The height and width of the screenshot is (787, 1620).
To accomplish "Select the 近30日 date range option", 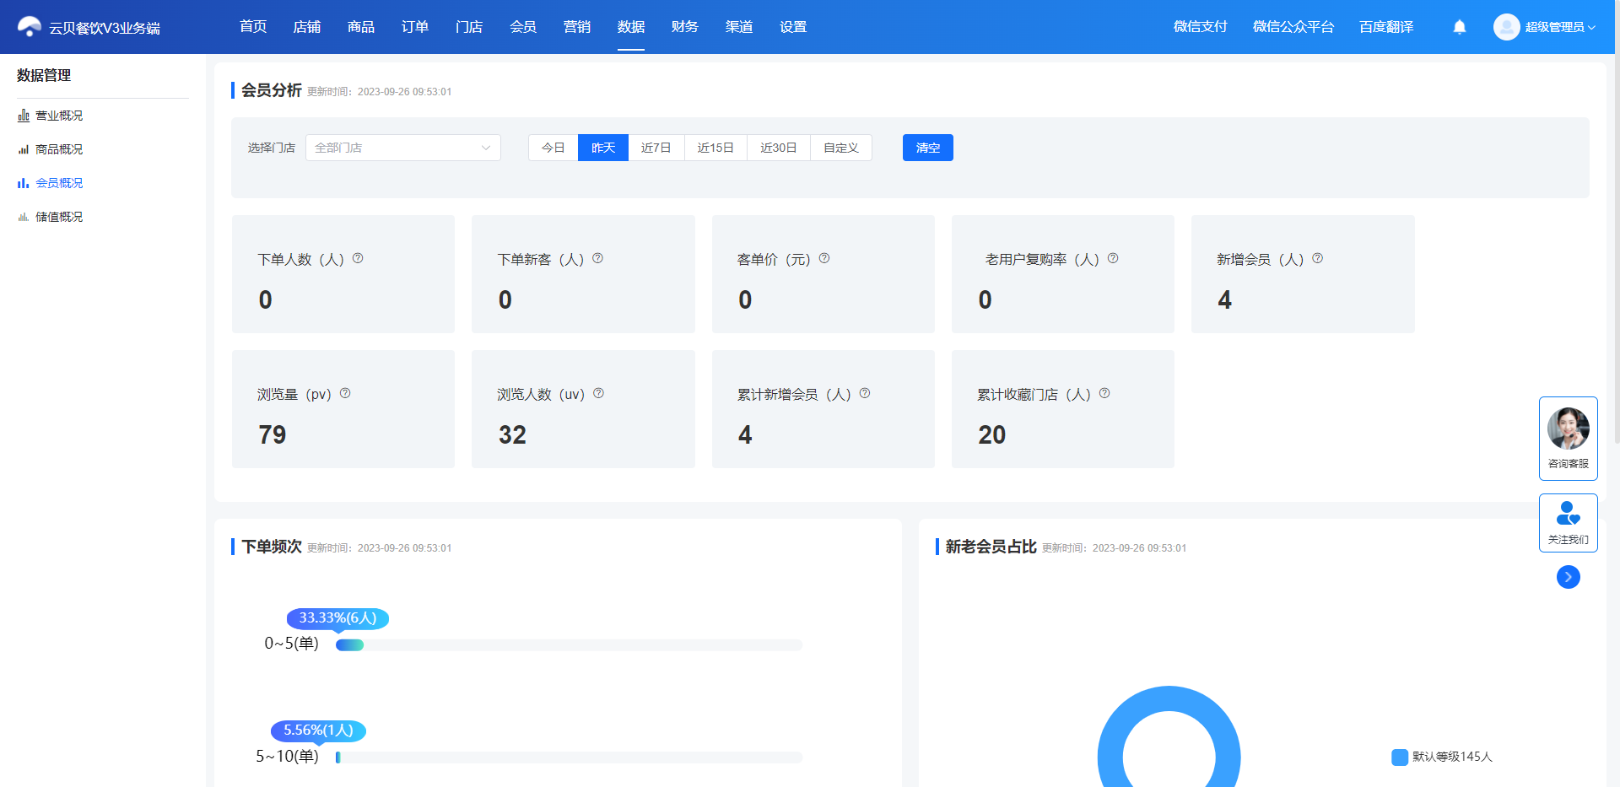I will click(779, 148).
